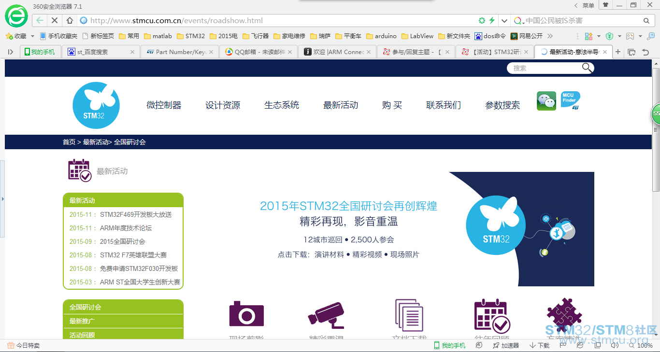Click the green lightning speed-mode icon
The image size is (660, 352).
[492, 21]
